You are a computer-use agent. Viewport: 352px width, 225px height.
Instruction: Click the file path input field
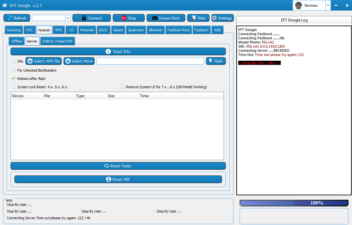click(150, 61)
